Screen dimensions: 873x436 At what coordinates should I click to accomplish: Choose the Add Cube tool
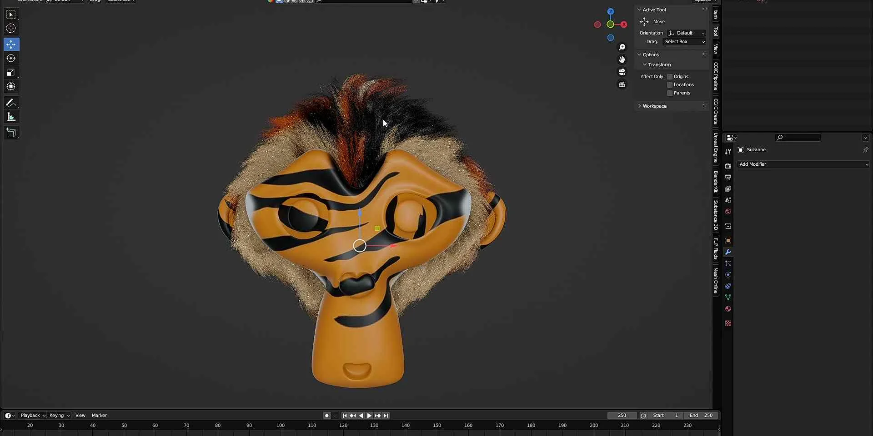[11, 133]
